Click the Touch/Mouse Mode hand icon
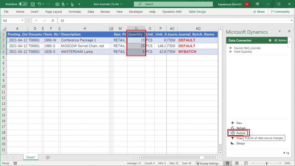Image resolution: width=295 pixels, height=166 pixels. click(x=63, y=4)
